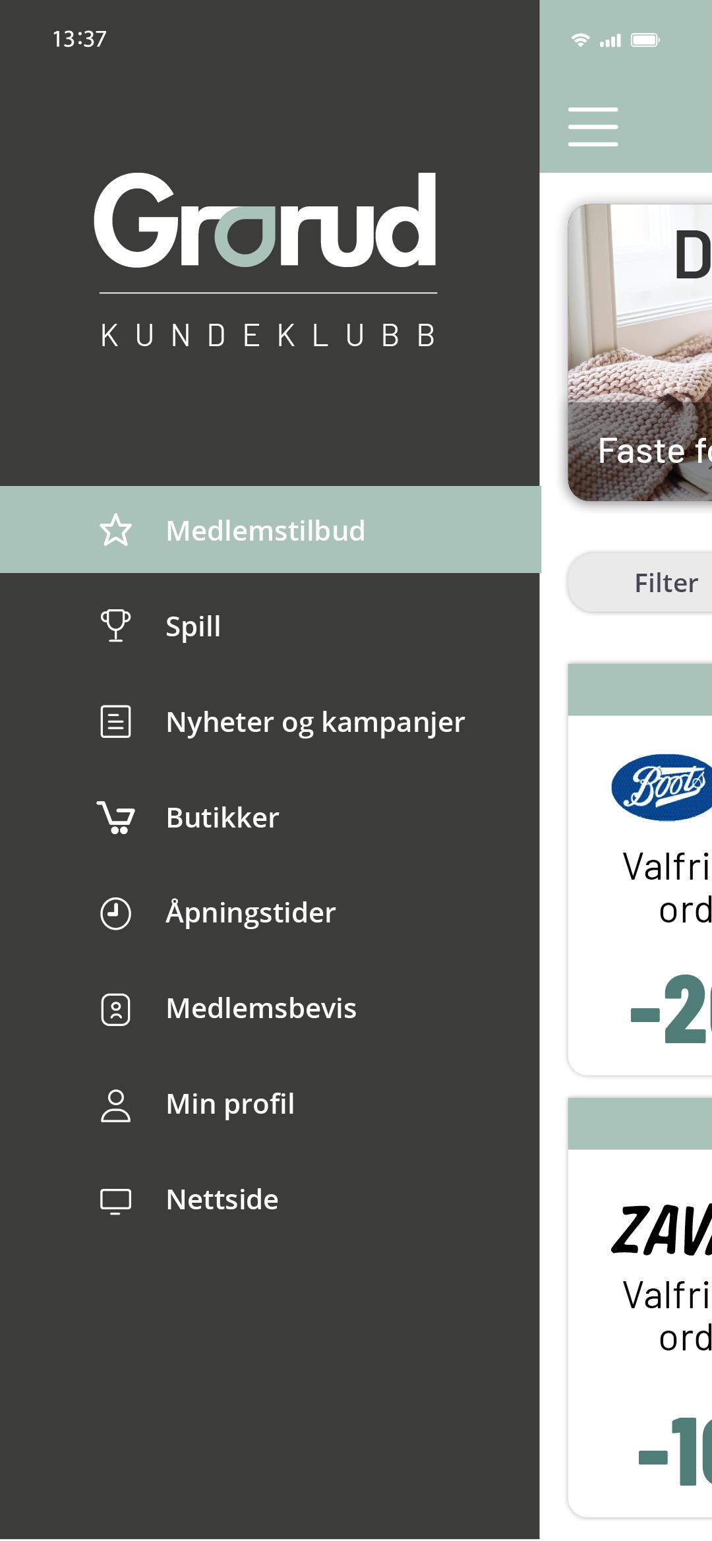Toggle the hamburger menu button

[x=593, y=127]
